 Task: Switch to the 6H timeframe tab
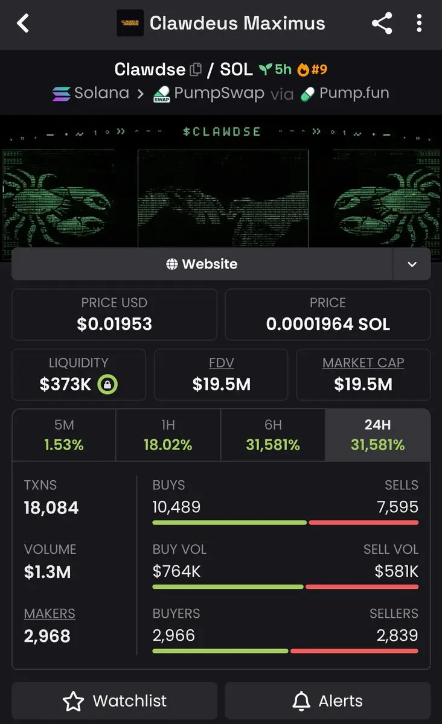[273, 435]
